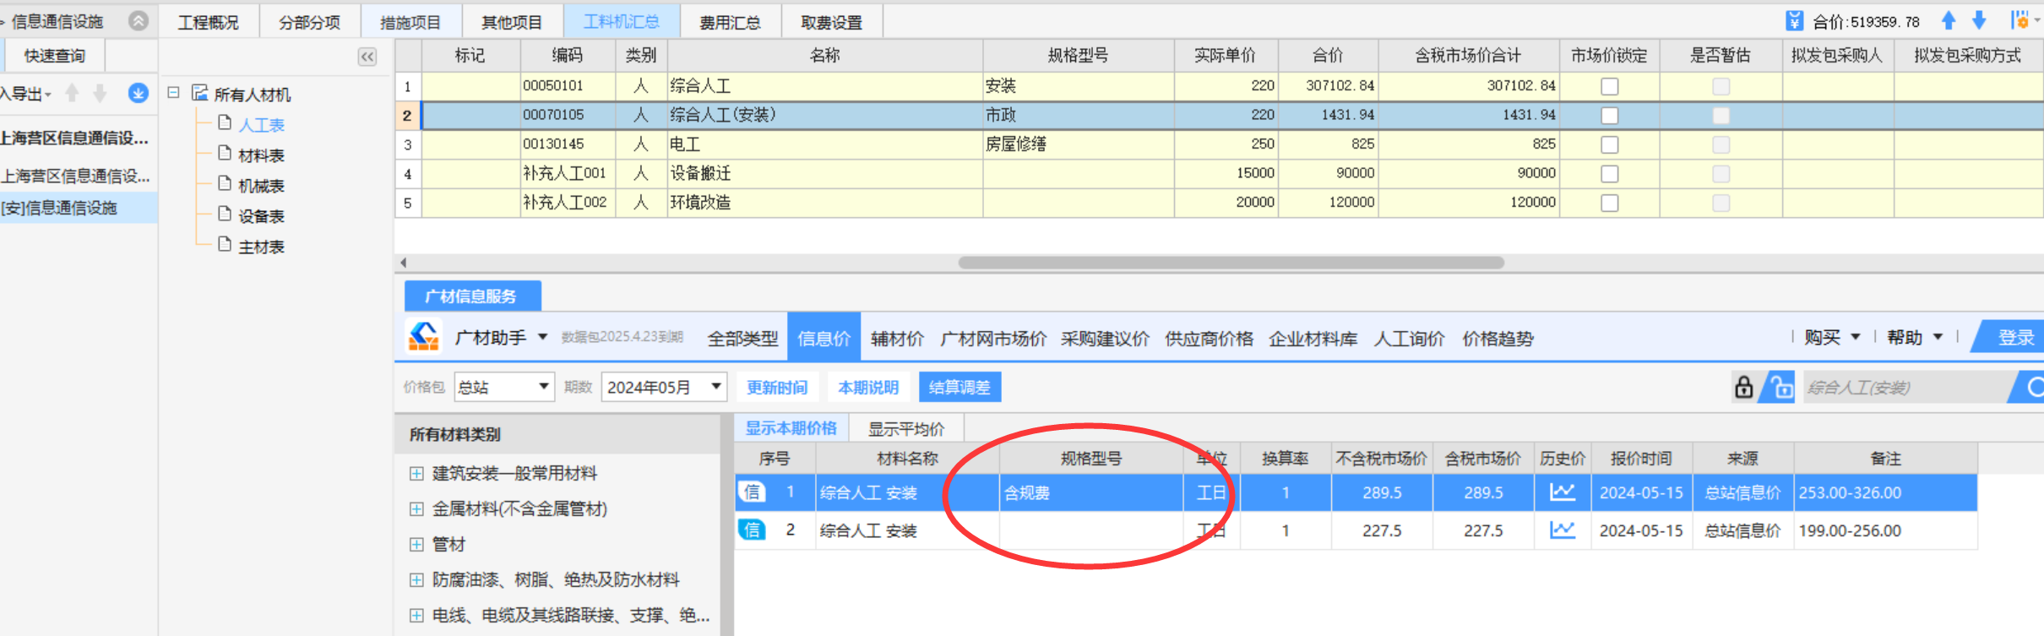Screen dimensions: 2044x636
Task: Open price history chart for 289.5 row
Action: (x=1562, y=492)
